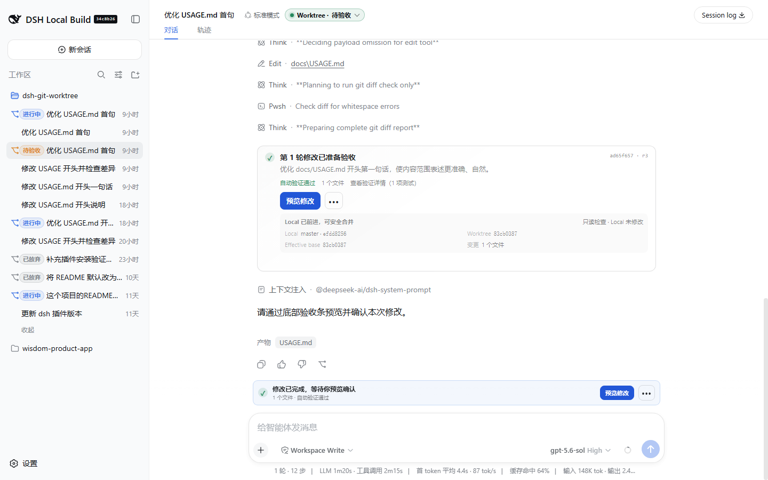Click the terminal icon on the Pwsh step
This screenshot has width=768, height=480.
(261, 106)
